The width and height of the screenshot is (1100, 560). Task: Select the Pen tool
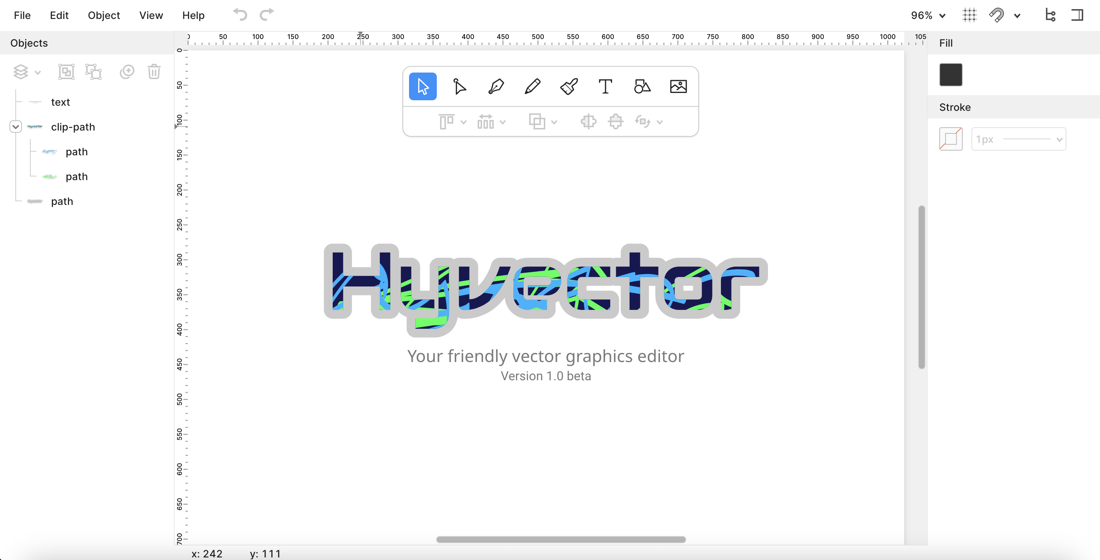[496, 86]
